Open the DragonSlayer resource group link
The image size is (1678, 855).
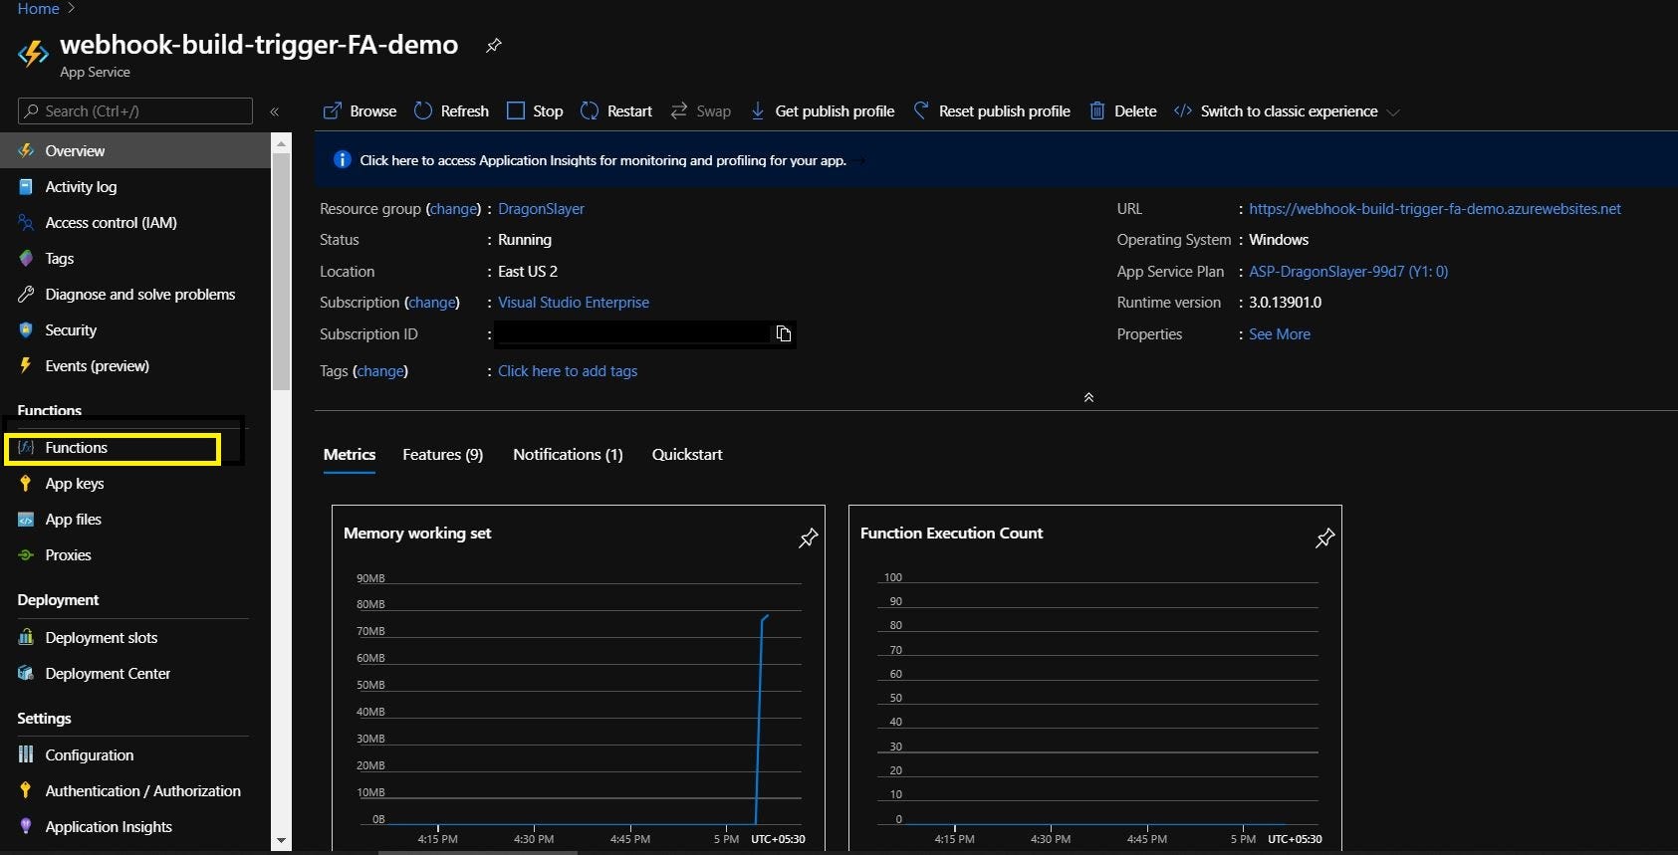click(x=541, y=209)
